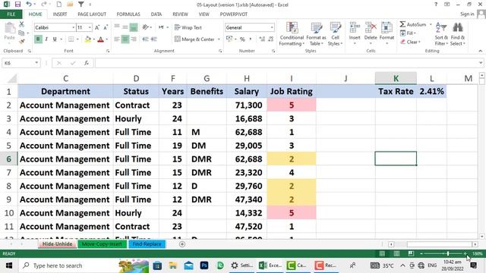486x273 pixels.
Task: Open the Format as Table gallery
Action: [x=316, y=34]
